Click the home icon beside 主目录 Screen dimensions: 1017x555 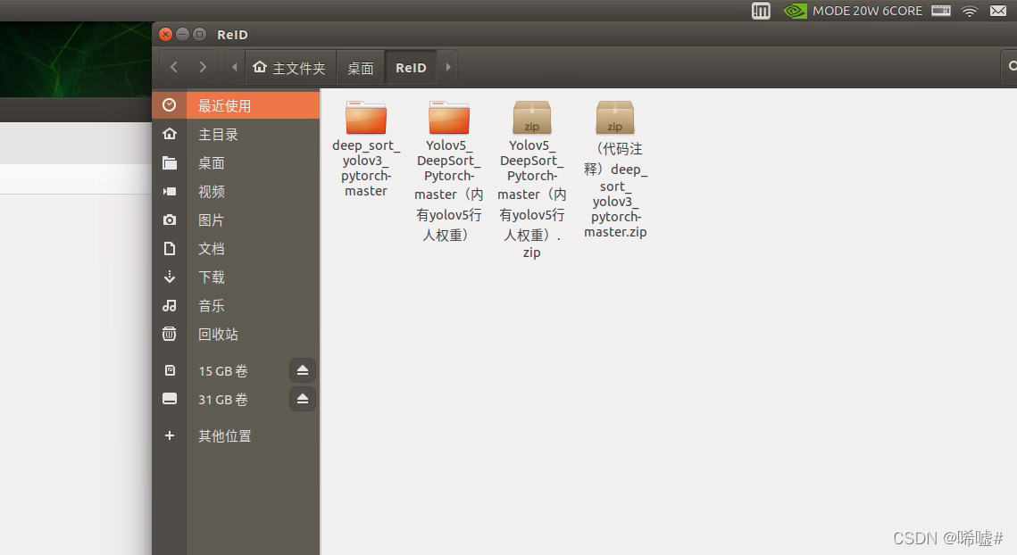pyautogui.click(x=170, y=134)
